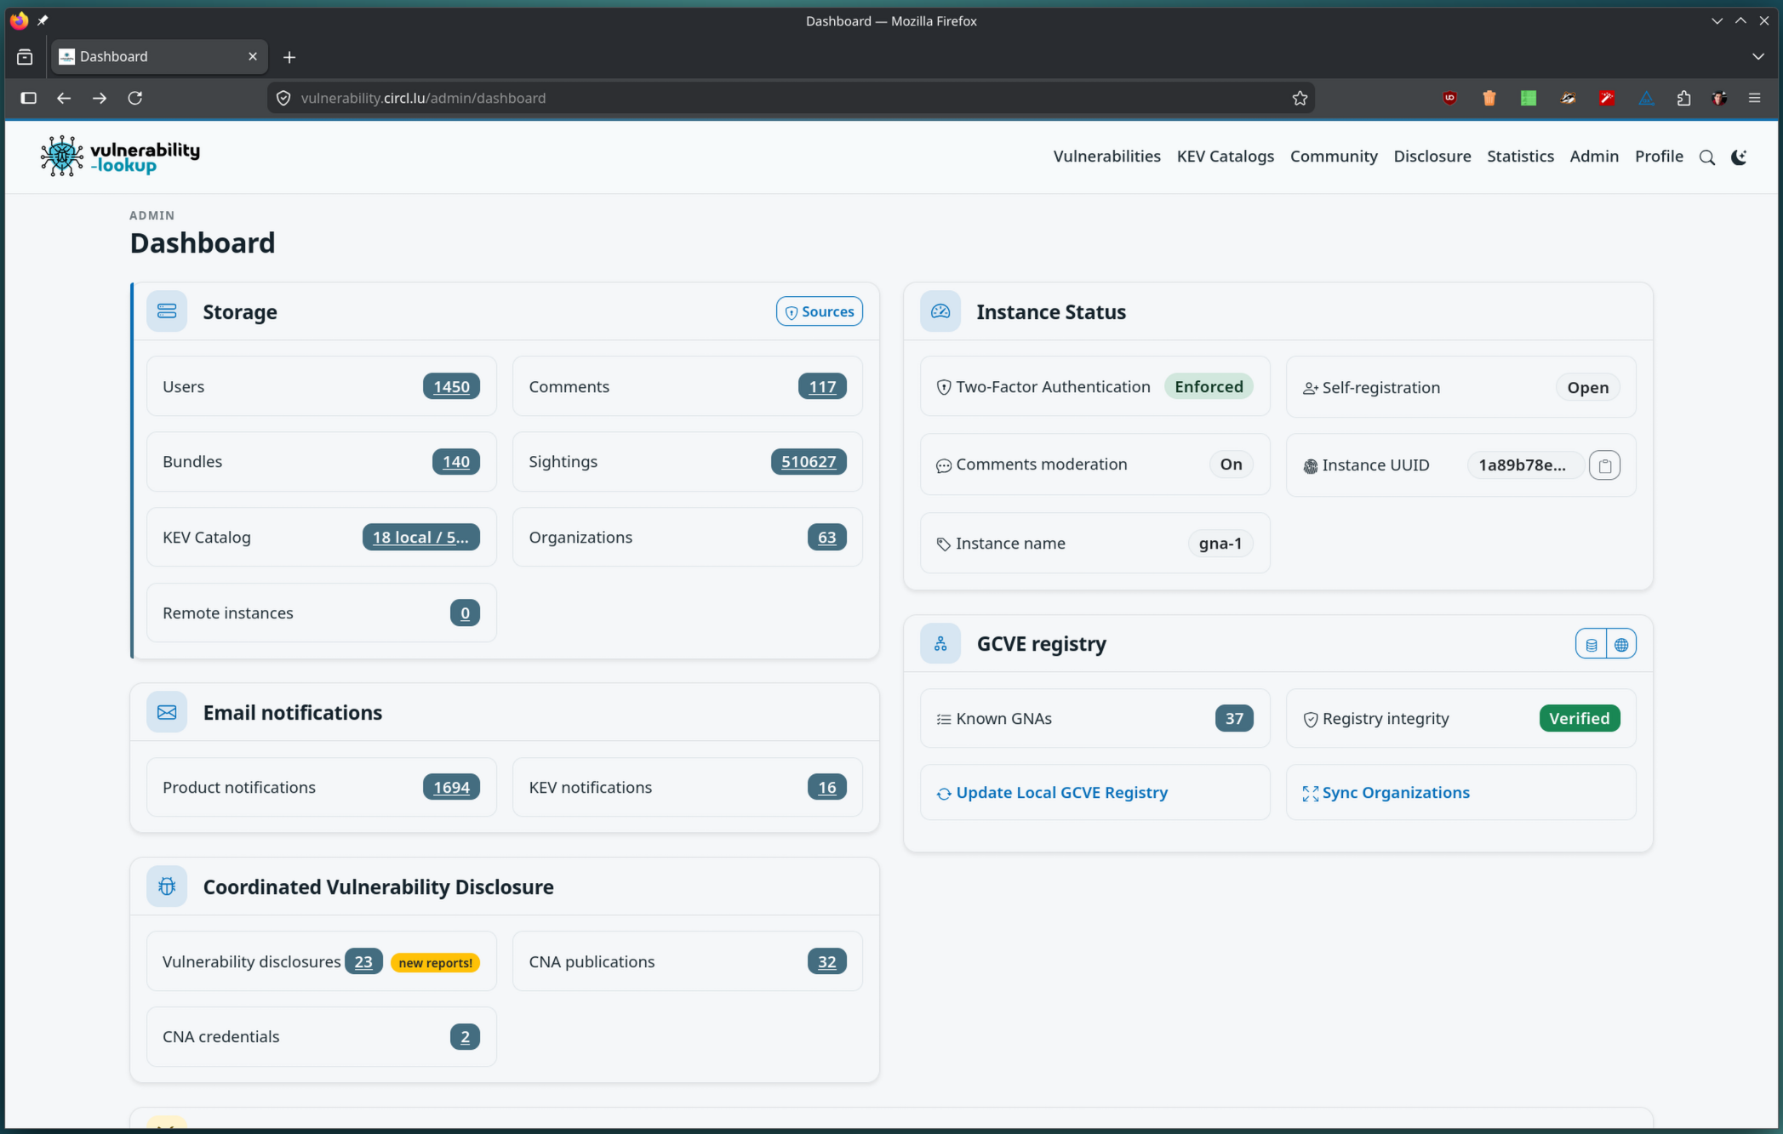Click the site security shield in address bar
This screenshot has width=1783, height=1134.
coord(283,98)
